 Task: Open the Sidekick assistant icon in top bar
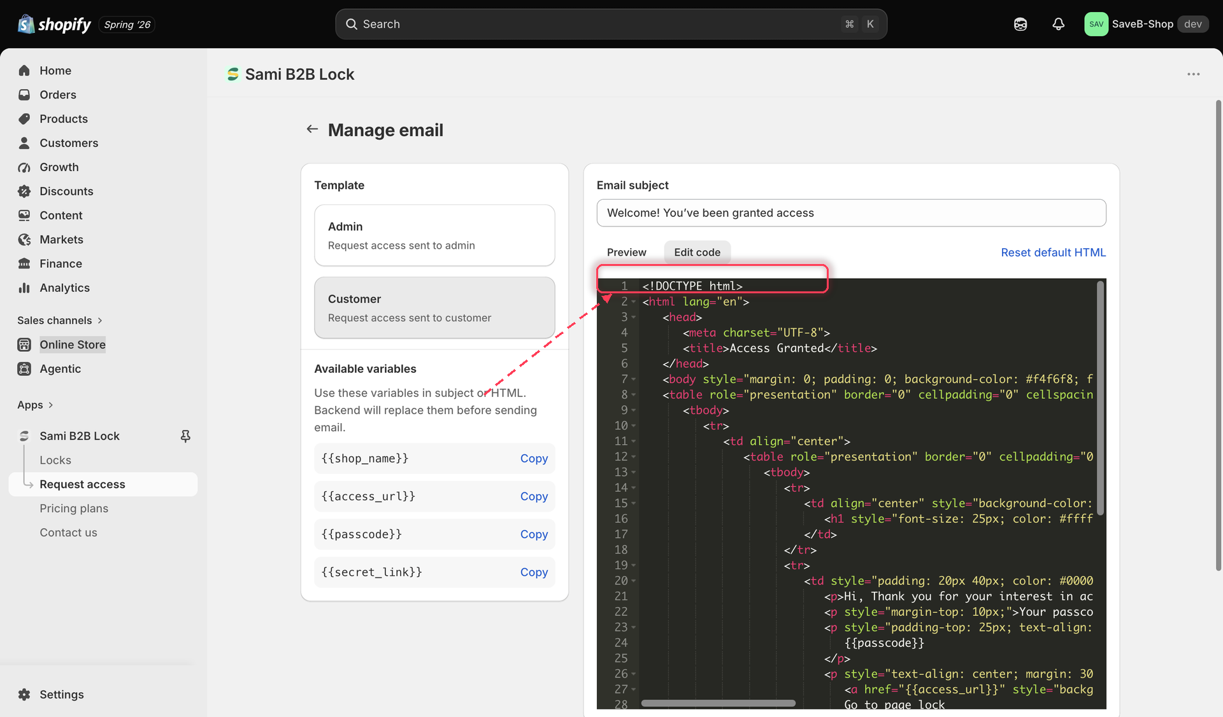tap(1020, 24)
